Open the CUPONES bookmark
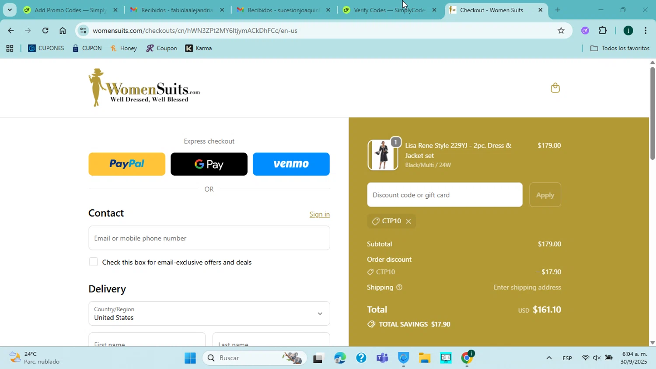 pyautogui.click(x=46, y=49)
